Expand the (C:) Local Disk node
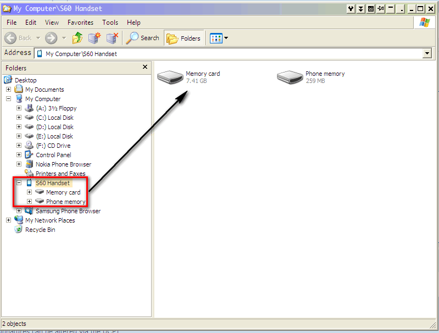 tap(19, 118)
